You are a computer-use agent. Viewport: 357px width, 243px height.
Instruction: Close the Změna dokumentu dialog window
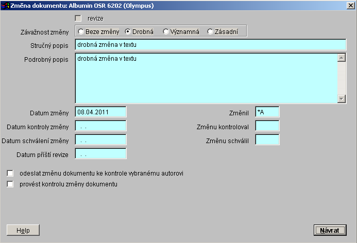pos(350,6)
